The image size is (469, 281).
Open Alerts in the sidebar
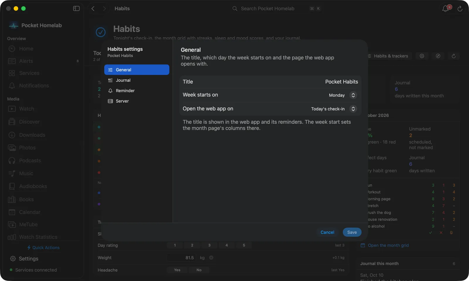pos(43,61)
